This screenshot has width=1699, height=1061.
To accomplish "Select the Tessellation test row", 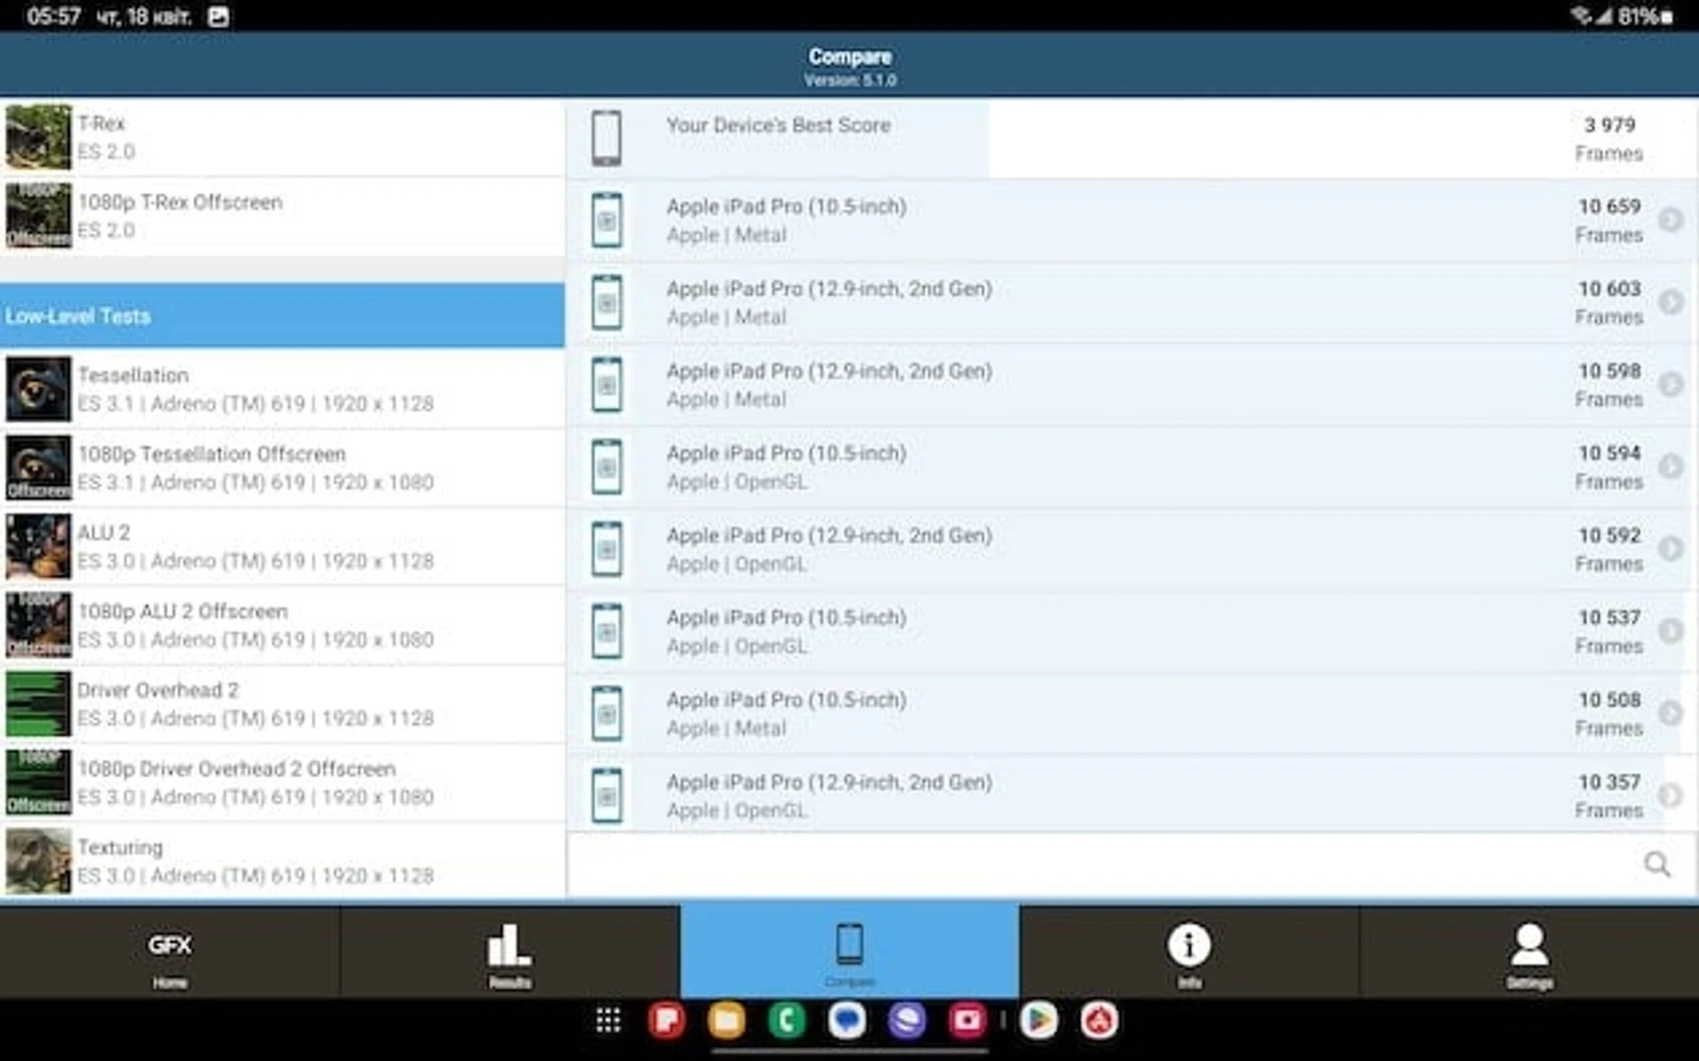I will [x=282, y=389].
